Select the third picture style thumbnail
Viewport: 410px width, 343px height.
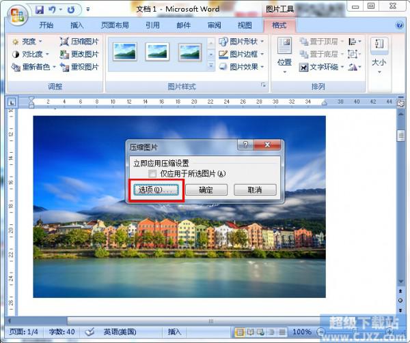click(x=190, y=52)
